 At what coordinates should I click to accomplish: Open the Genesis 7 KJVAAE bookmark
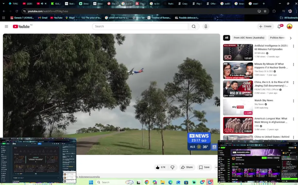[22, 18]
